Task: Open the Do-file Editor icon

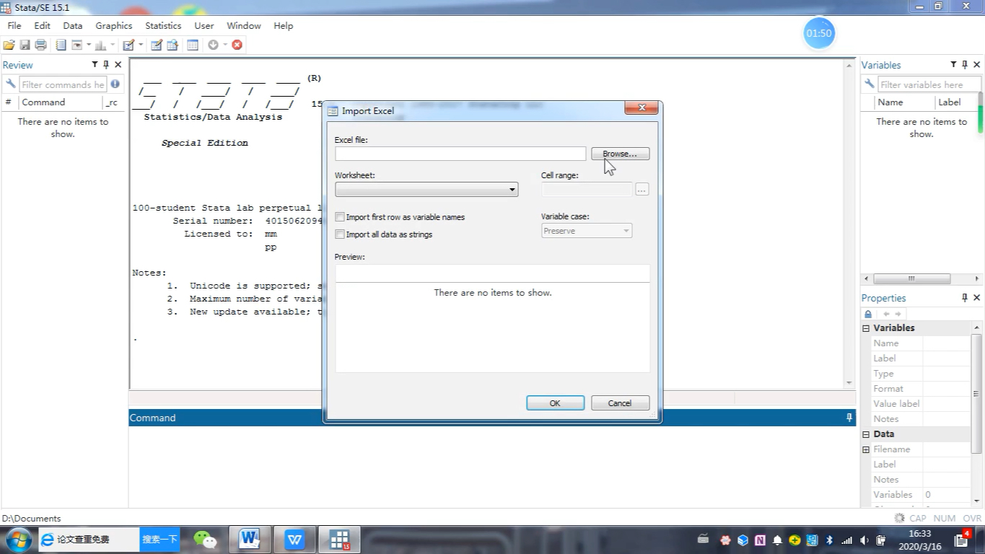Action: pyautogui.click(x=128, y=45)
